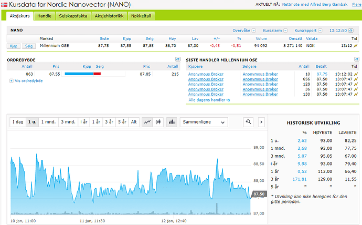Click the Omsatt column header
The height and width of the screenshot is (225, 362).
[x=295, y=38]
